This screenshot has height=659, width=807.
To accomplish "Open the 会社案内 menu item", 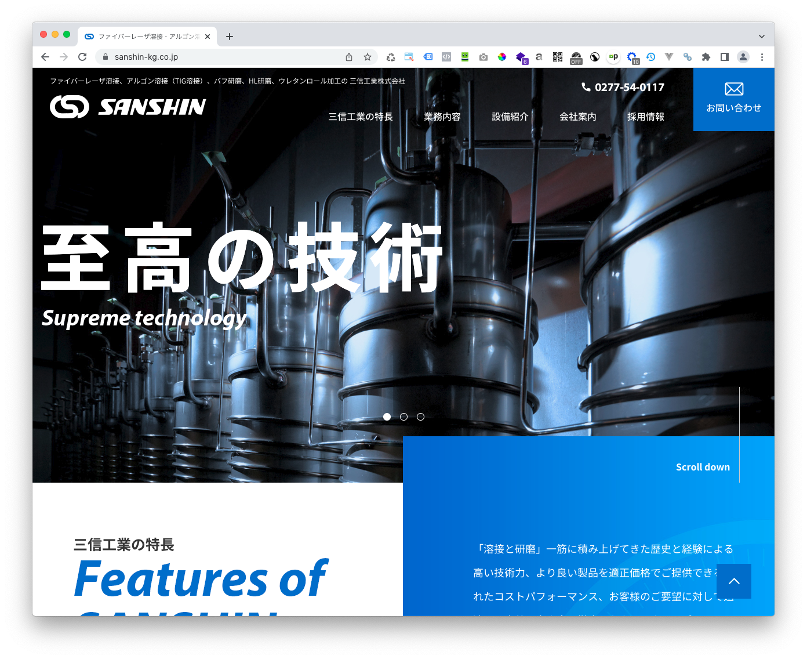I will click(x=577, y=117).
